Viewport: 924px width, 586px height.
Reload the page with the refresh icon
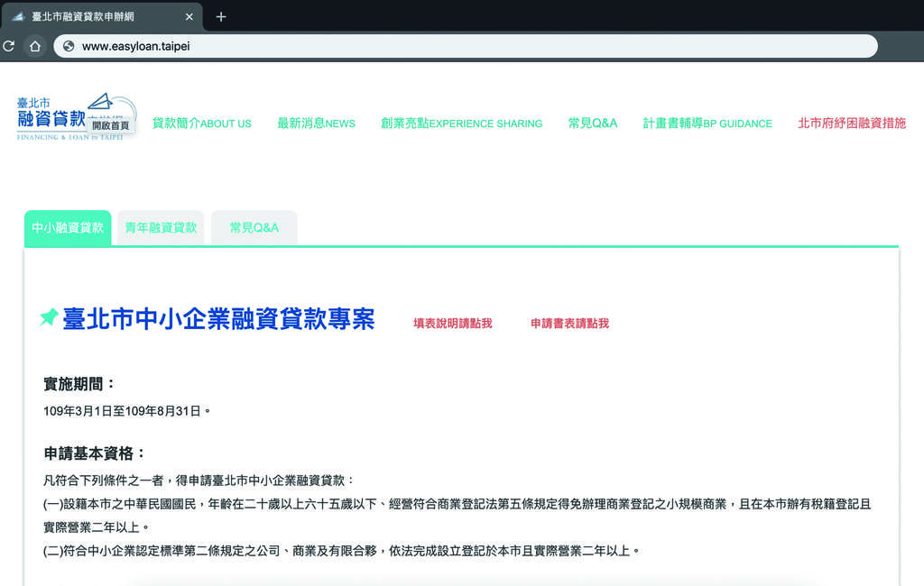[x=8, y=46]
